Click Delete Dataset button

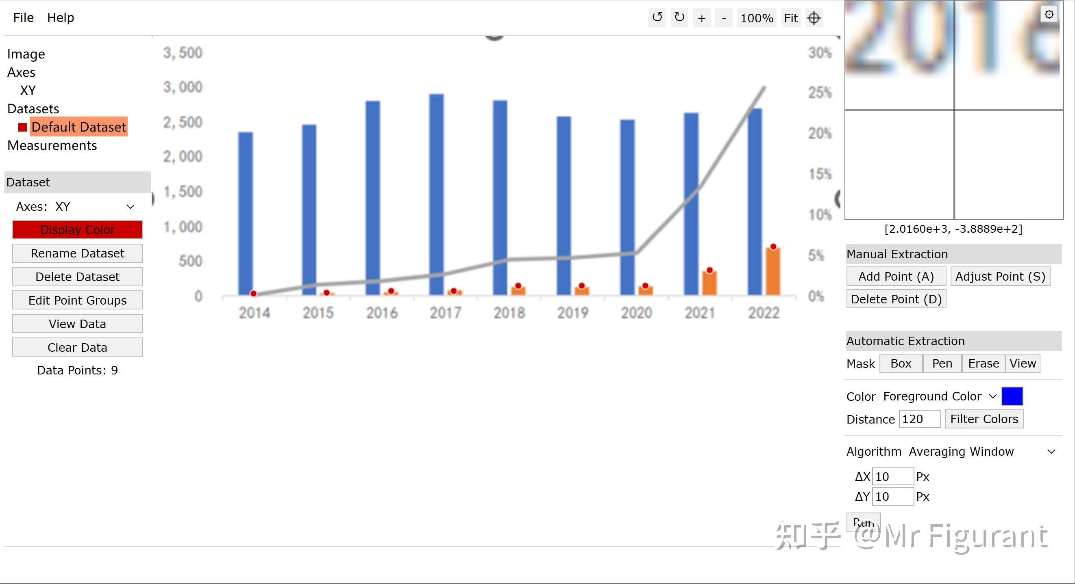(78, 277)
